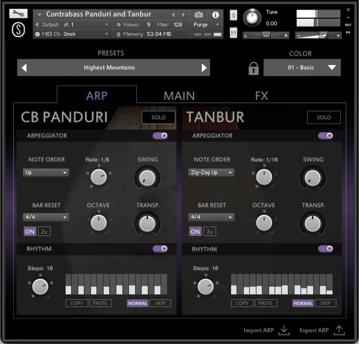Click the pan slider in the Kontakt header
This screenshot has width=359, height=344.
(x=266, y=35)
